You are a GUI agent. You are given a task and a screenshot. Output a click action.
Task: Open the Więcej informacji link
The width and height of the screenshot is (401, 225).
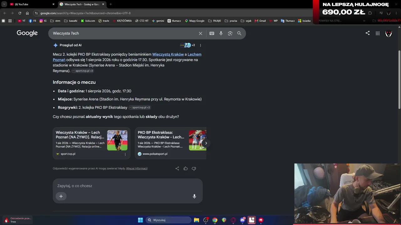[137, 168]
